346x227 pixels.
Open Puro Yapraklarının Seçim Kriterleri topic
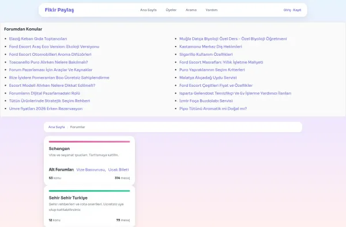click(212, 70)
